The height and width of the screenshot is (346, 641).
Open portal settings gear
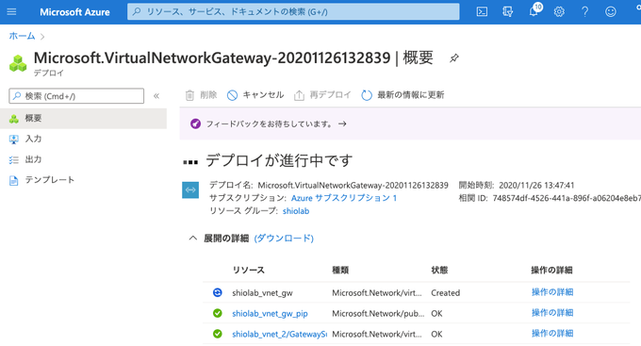click(x=559, y=12)
